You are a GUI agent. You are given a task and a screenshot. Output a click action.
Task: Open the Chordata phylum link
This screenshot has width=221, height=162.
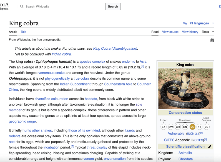[185, 159]
